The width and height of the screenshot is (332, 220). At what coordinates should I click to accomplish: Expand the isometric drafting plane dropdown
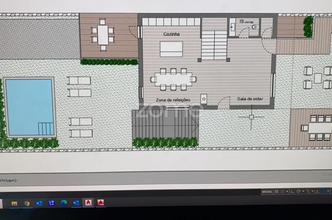[312, 192]
